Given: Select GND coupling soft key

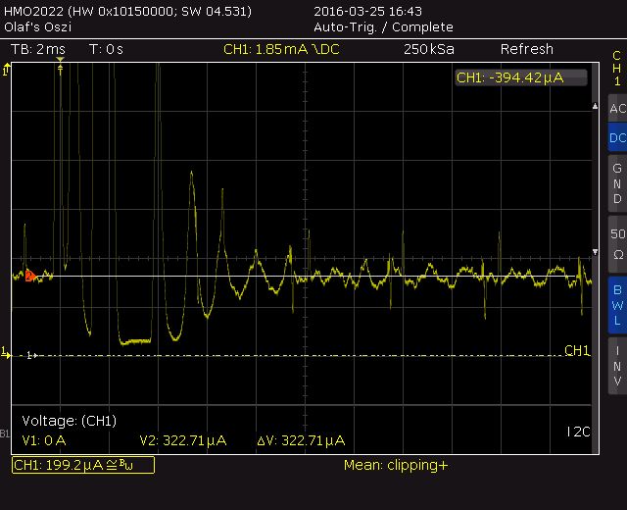Looking at the screenshot, I should click(x=617, y=183).
